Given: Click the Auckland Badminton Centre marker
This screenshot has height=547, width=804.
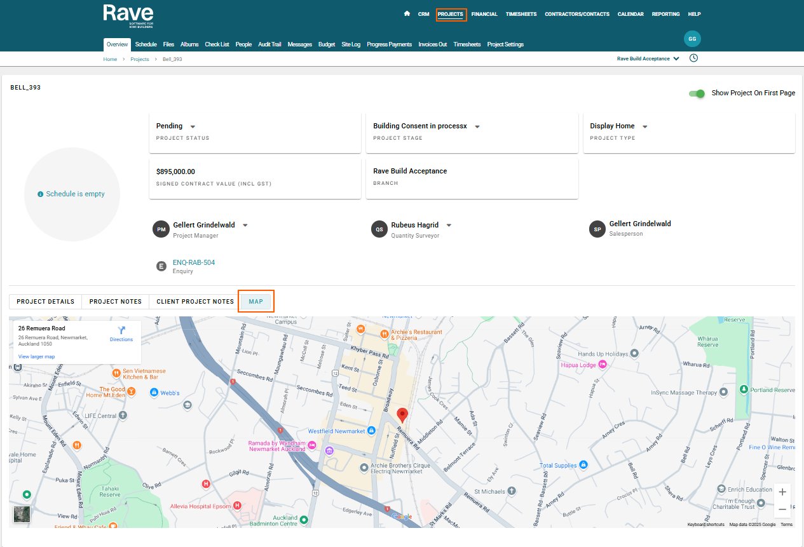Looking at the screenshot, I should pyautogui.click(x=304, y=520).
